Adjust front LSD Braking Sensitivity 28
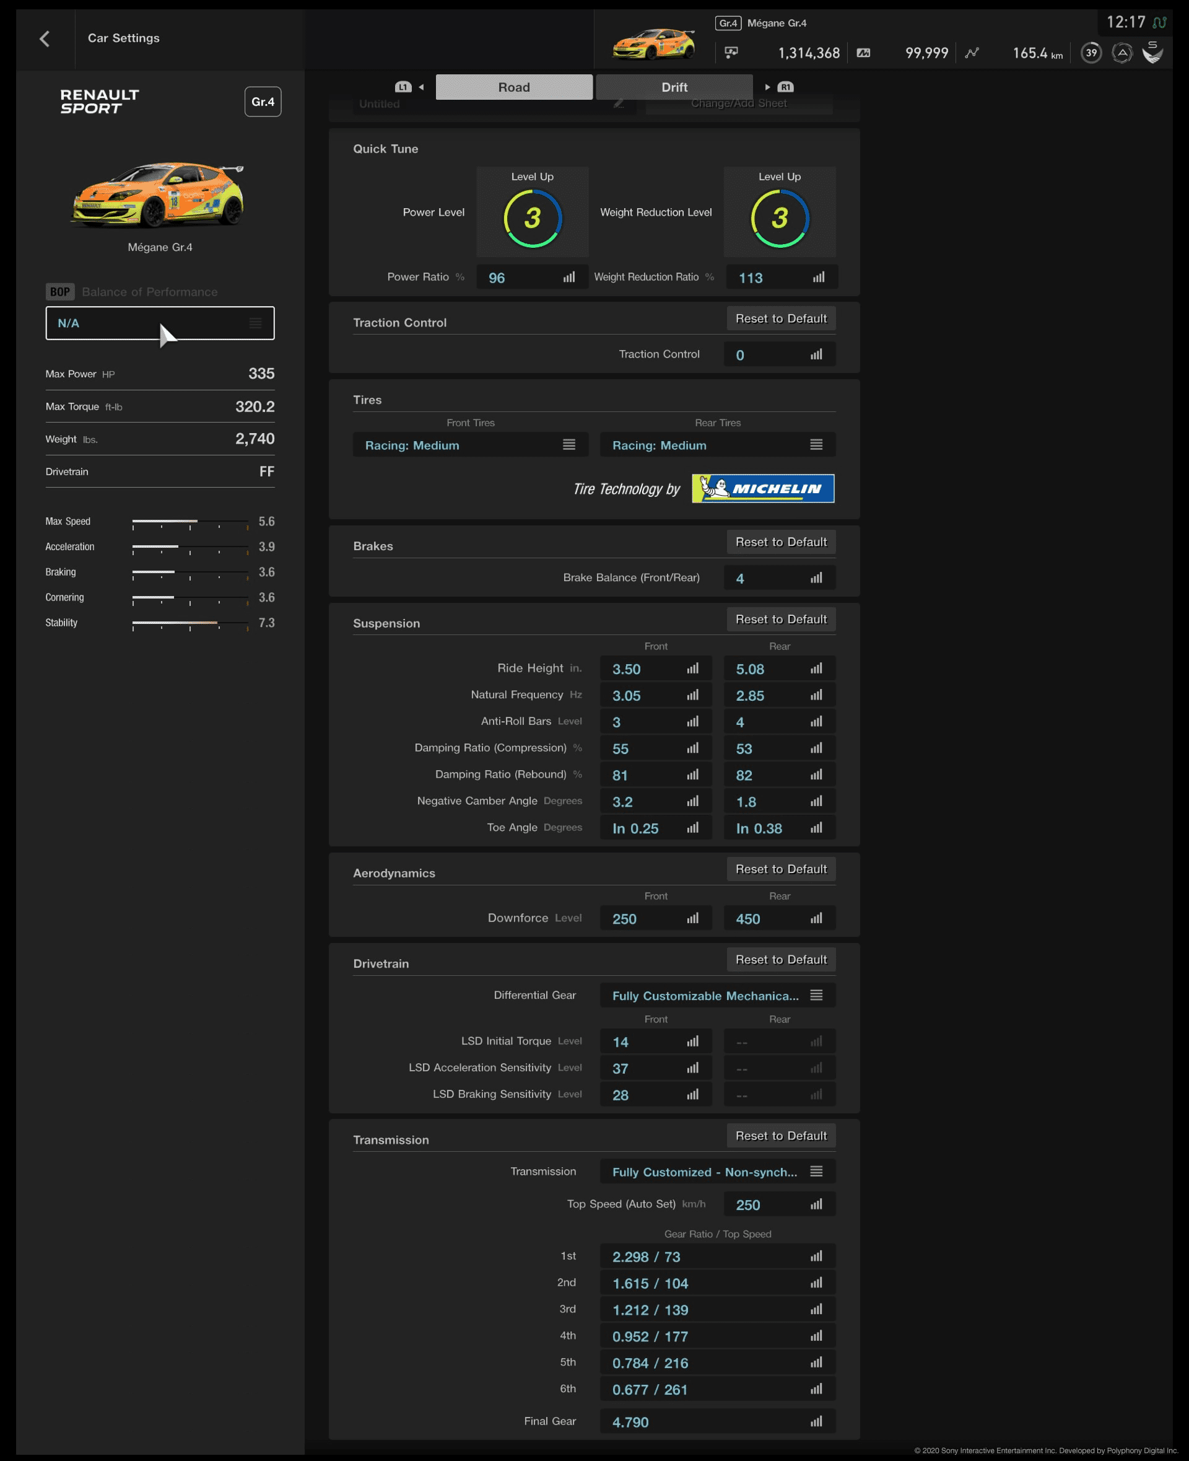 coord(656,1094)
